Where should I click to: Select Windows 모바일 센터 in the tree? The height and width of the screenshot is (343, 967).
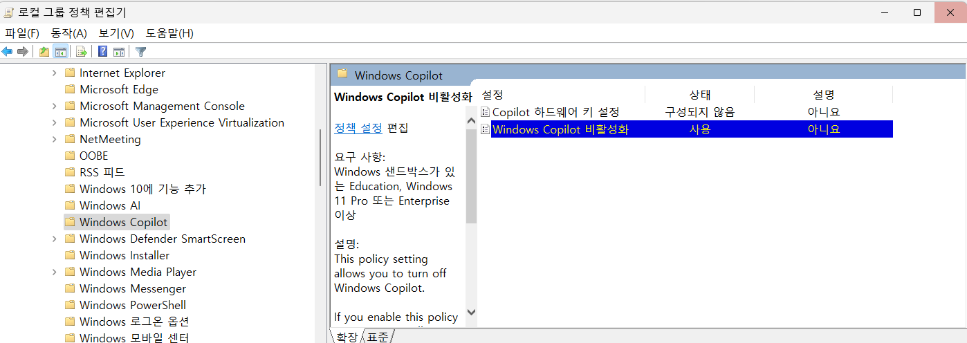pyautogui.click(x=134, y=337)
